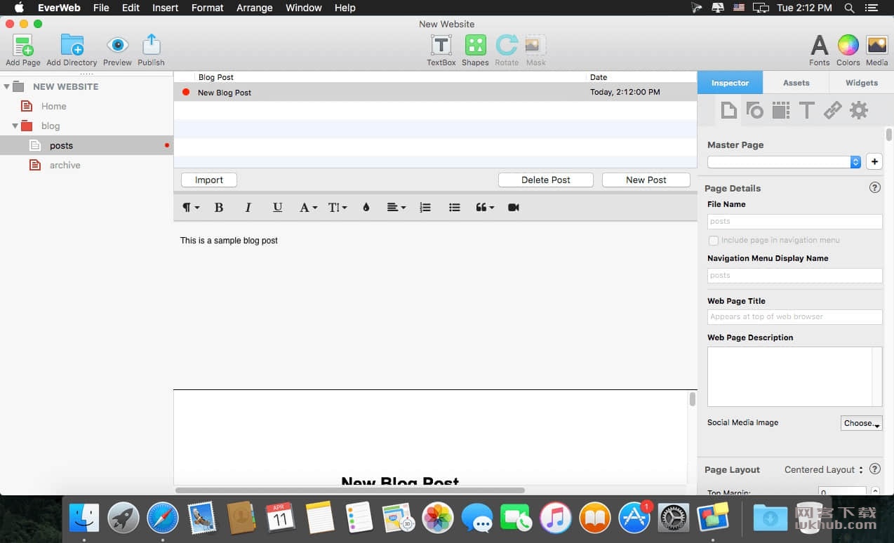Open Spotlight search in menu bar

849,8
